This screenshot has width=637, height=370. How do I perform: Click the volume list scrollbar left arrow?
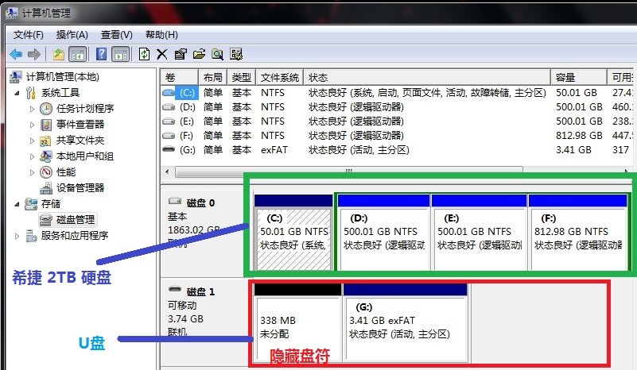point(167,172)
